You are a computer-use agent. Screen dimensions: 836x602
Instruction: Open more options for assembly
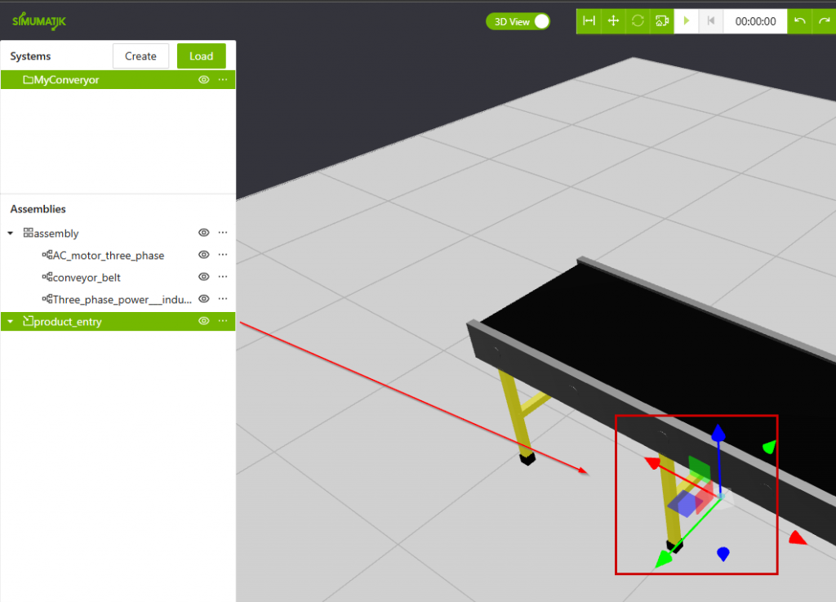pos(223,233)
